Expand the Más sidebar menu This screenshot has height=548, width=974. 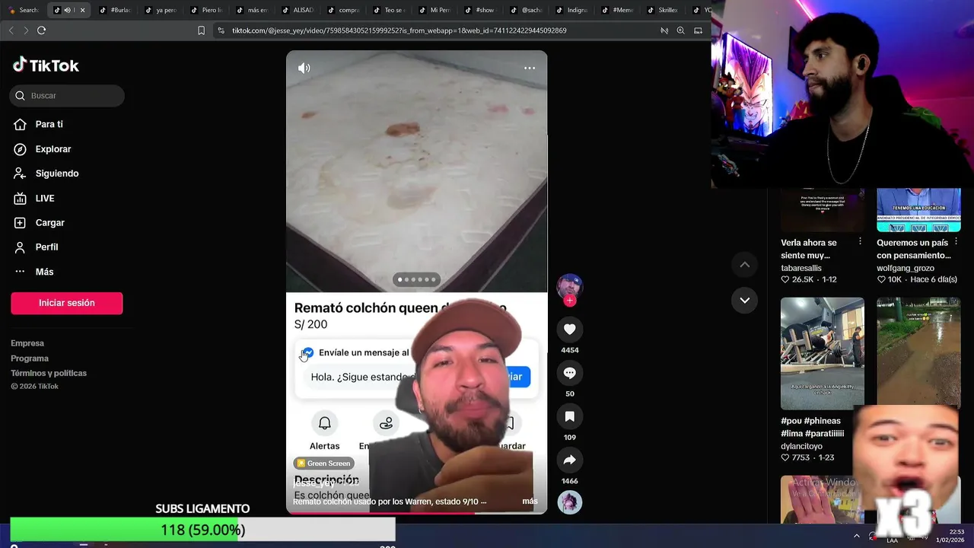(44, 272)
